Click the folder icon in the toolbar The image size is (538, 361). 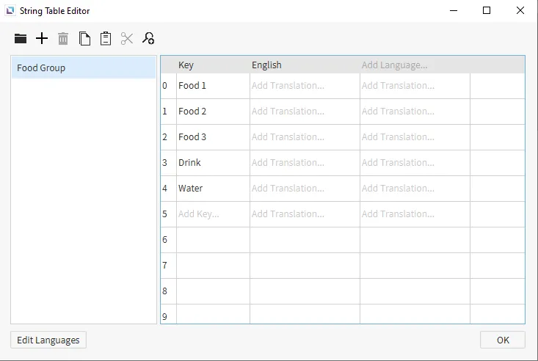21,39
